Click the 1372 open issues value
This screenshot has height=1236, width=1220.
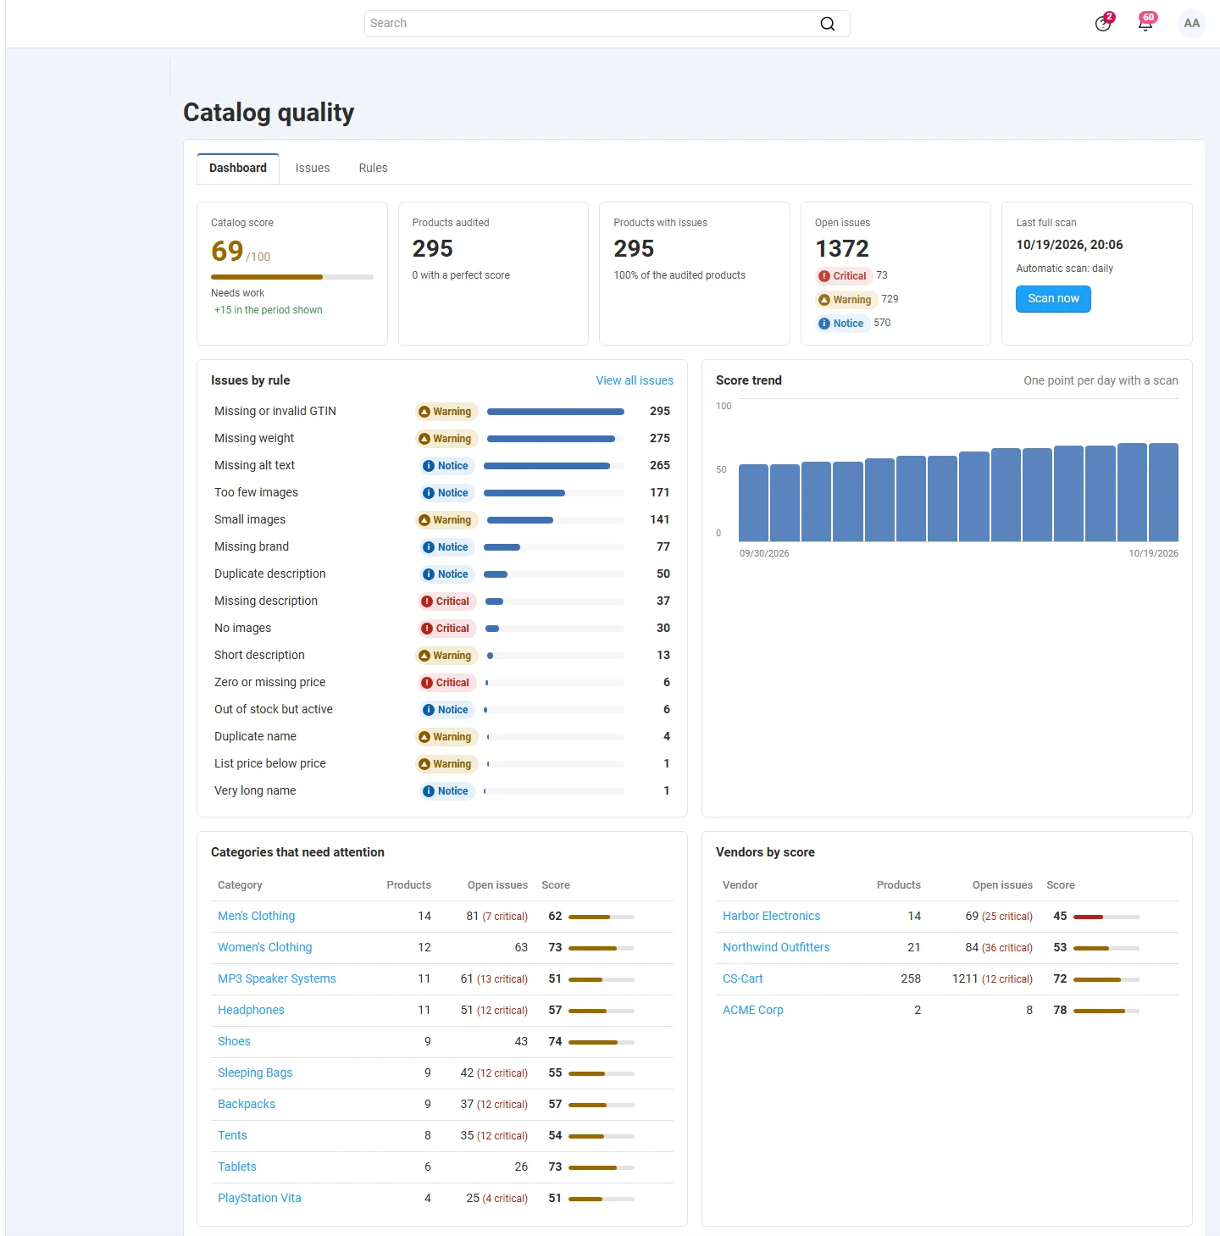coord(842,249)
